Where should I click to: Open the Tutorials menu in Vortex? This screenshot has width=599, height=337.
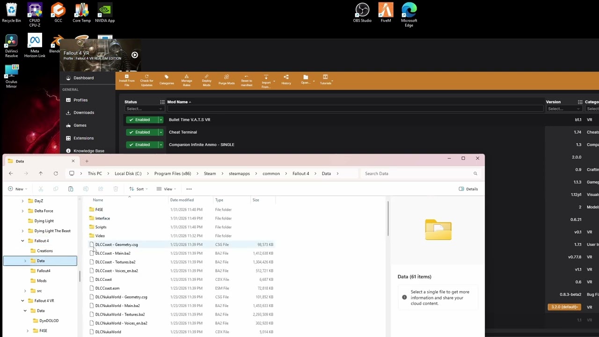(x=326, y=80)
